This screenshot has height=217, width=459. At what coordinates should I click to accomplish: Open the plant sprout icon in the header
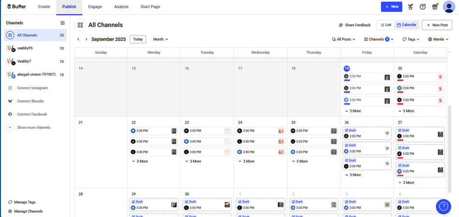tap(411, 7)
